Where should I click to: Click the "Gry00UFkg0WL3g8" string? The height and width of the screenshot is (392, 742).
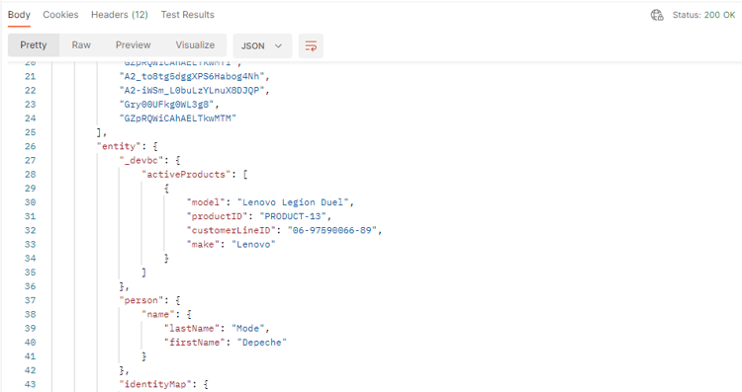coord(166,105)
